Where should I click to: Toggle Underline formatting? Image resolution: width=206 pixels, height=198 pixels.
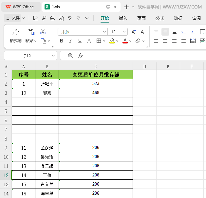coord(80,41)
